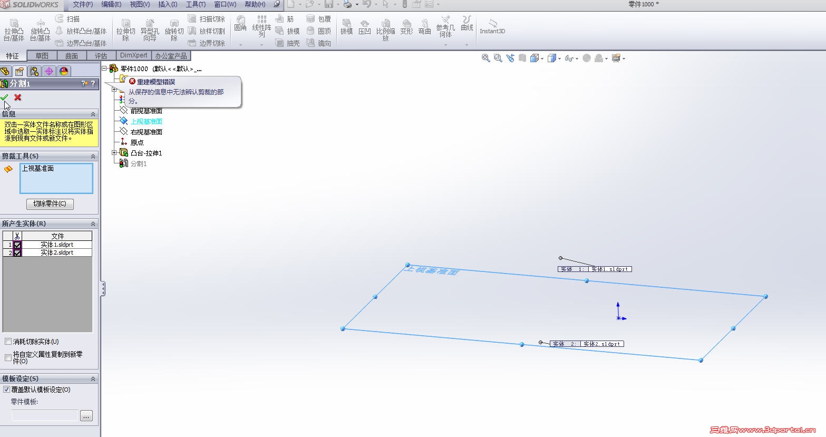
Task: Open the DisplayManager tab icon
Action: pyautogui.click(x=64, y=71)
